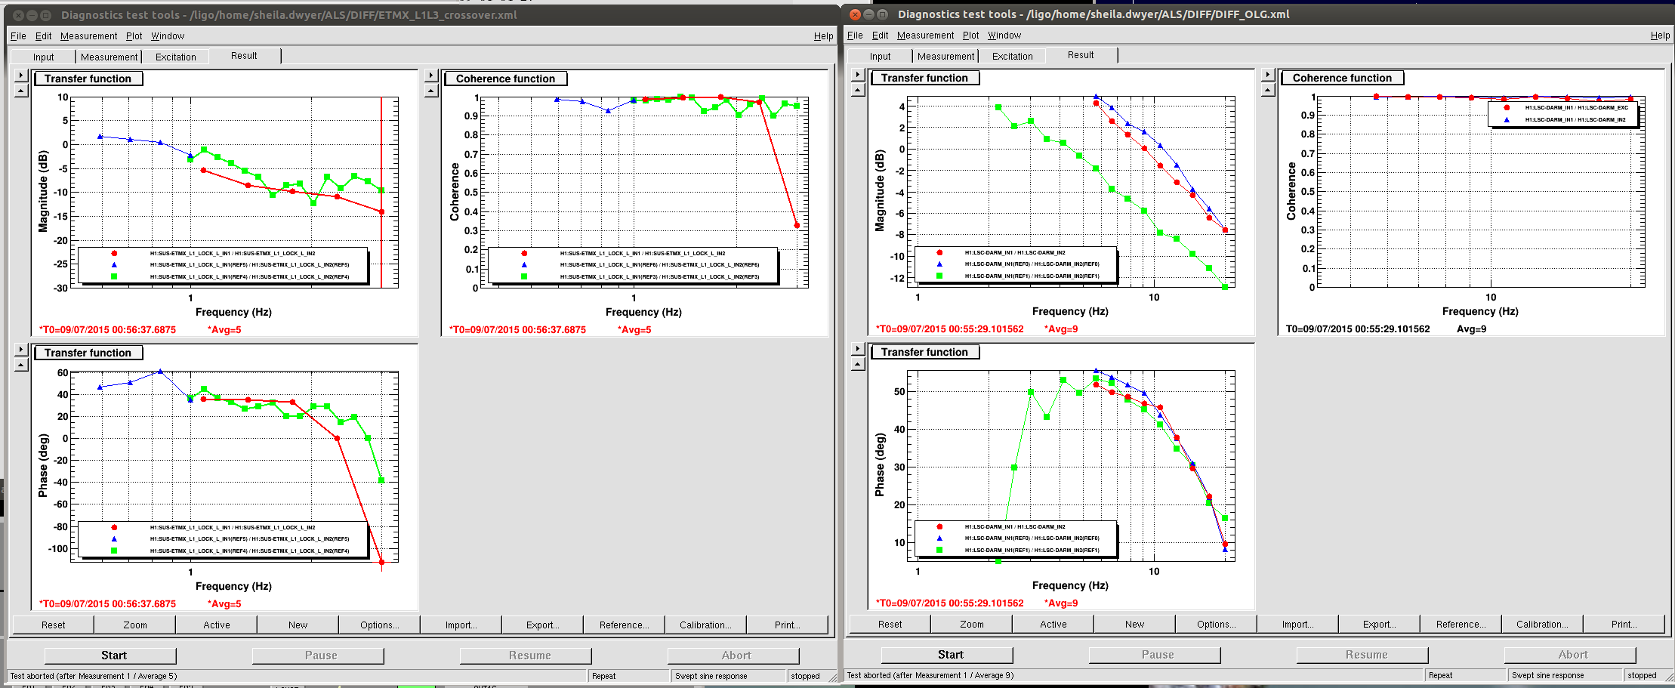This screenshot has width=1675, height=688.
Task: Click up-arrow button beside DIFF_OLG phase Transfer function plot
Action: (858, 364)
